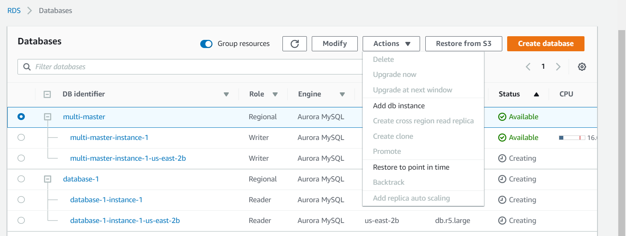Image resolution: width=626 pixels, height=236 pixels.
Task: Select multi-master-instance-1 radio button
Action: (21, 138)
